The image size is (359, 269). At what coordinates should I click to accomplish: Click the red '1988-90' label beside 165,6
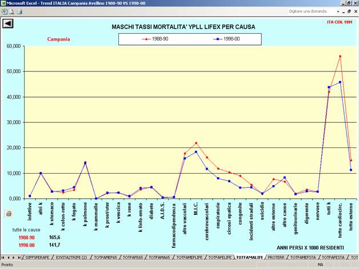point(26,238)
